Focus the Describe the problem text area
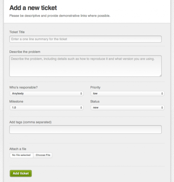 (85, 66)
